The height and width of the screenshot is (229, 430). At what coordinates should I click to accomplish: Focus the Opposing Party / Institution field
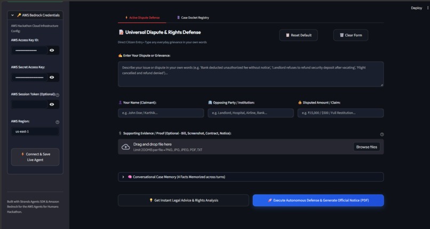pyautogui.click(x=251, y=113)
